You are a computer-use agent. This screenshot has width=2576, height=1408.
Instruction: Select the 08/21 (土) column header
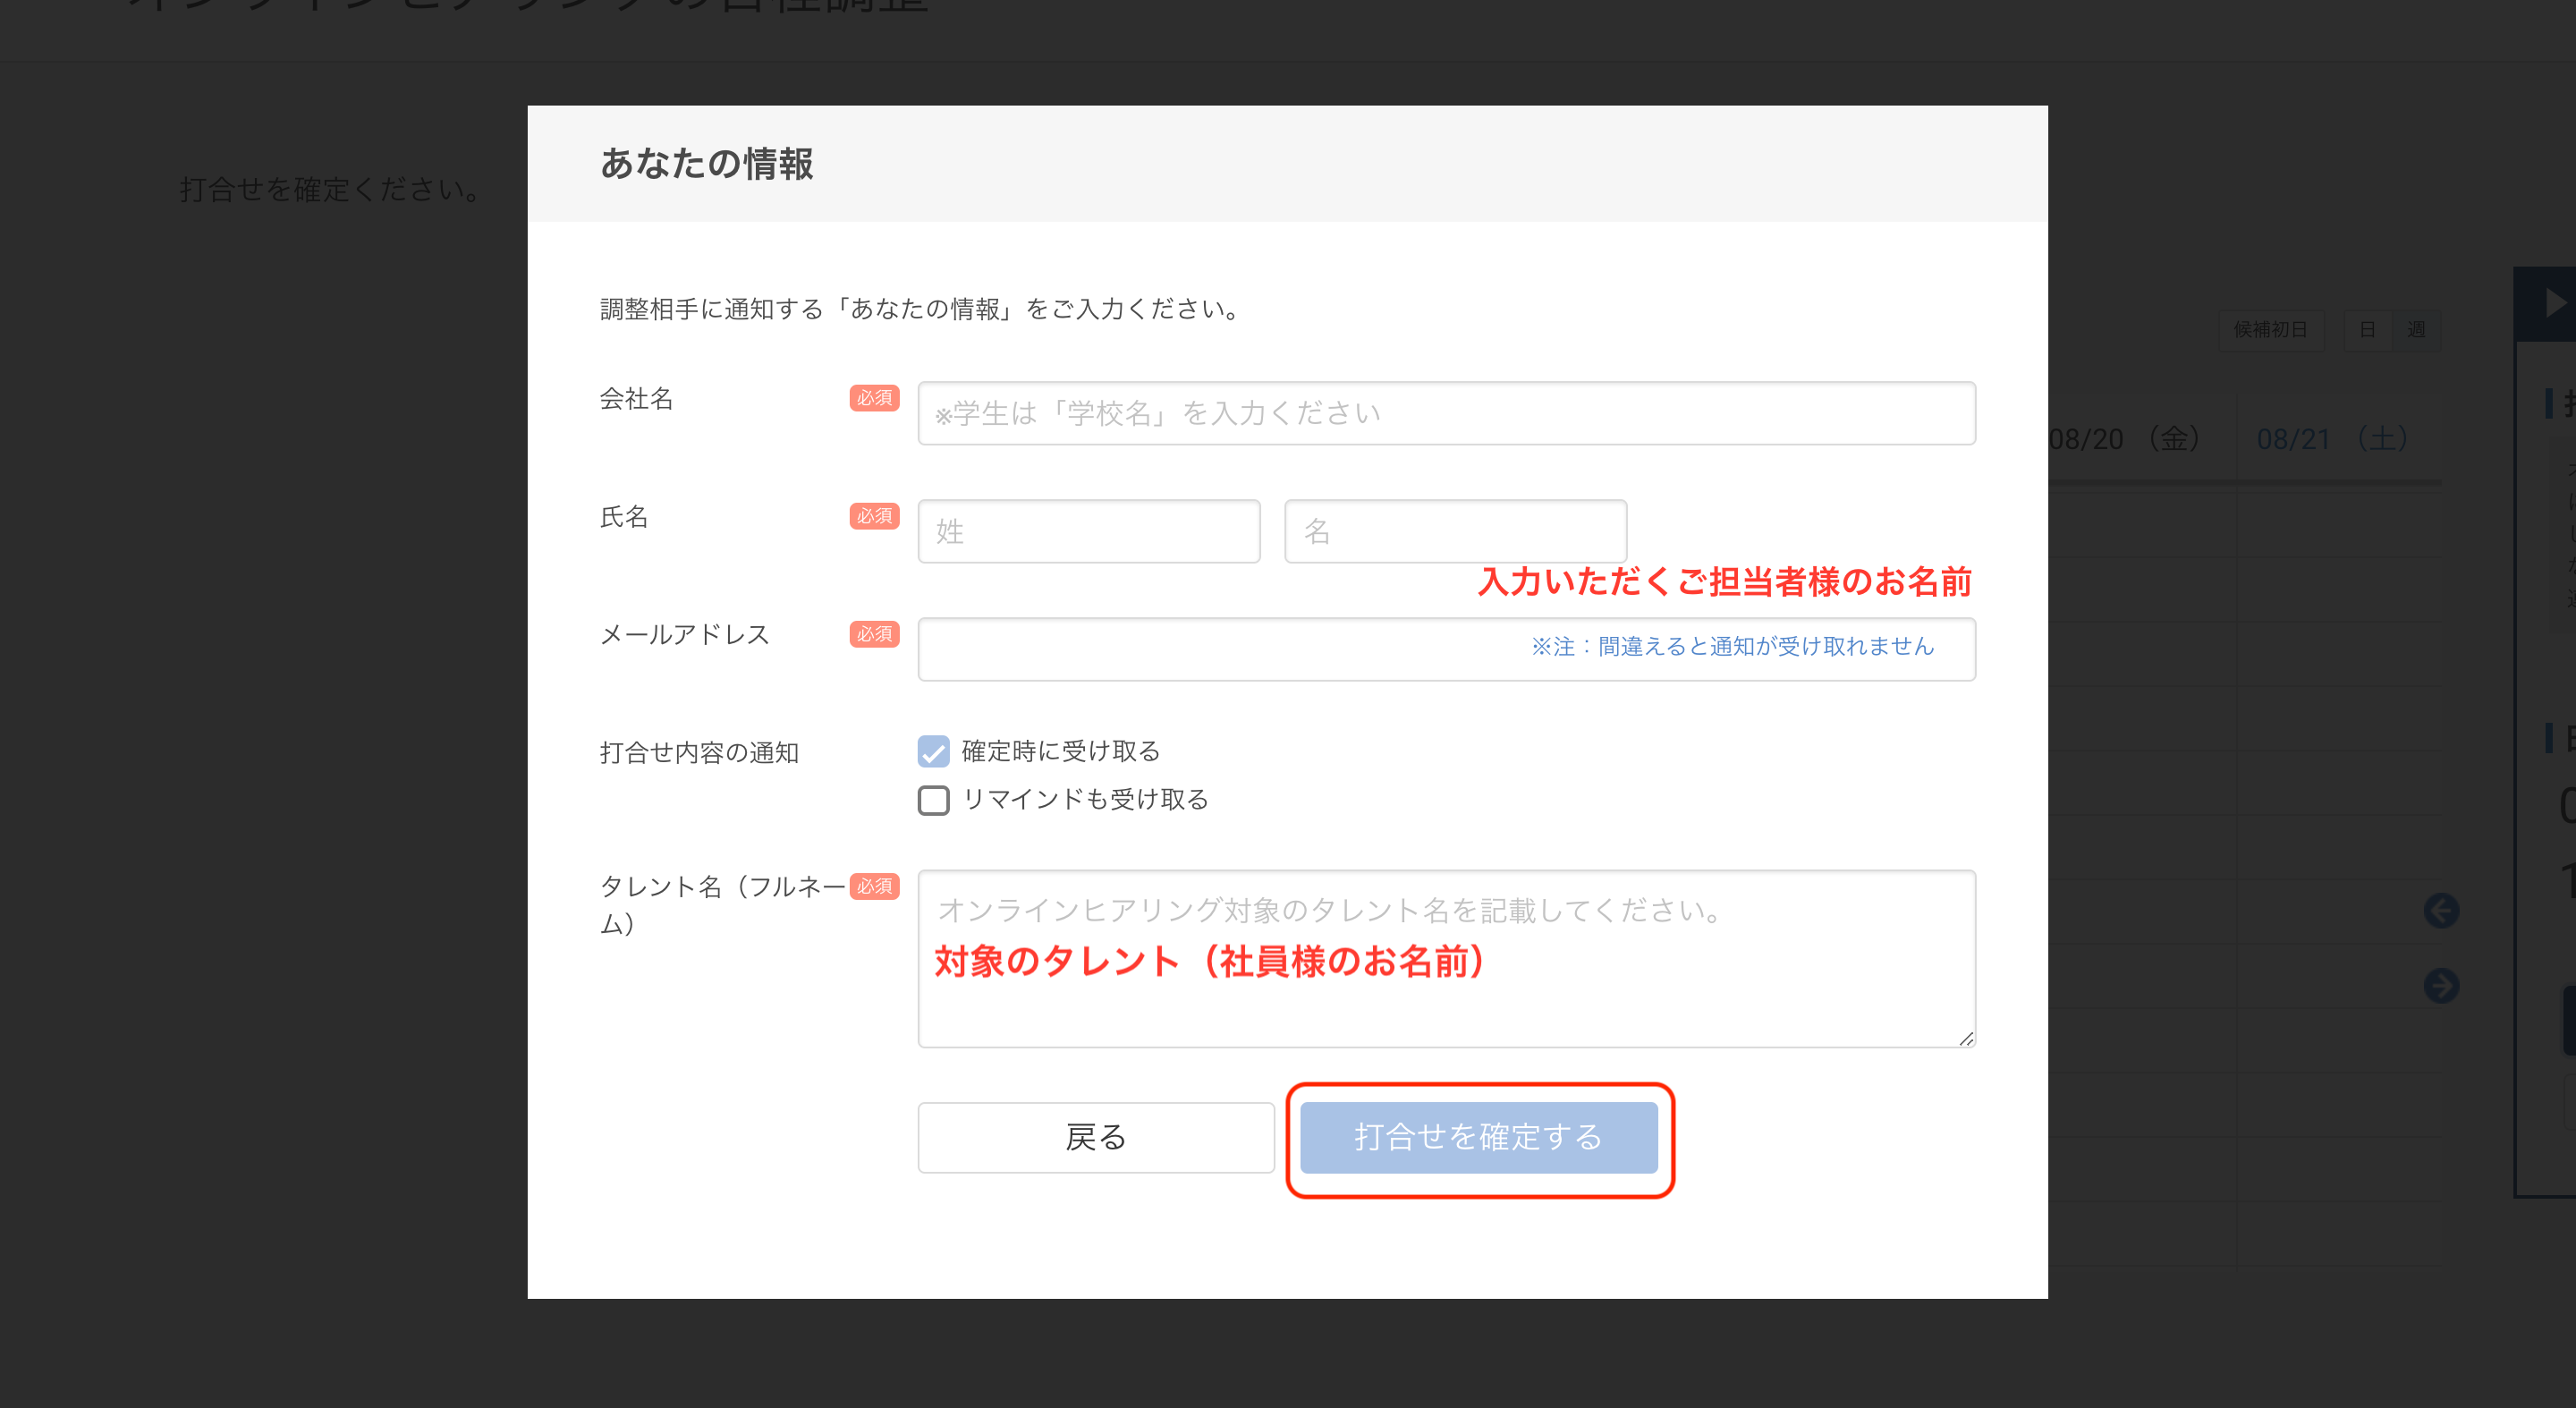2331,439
